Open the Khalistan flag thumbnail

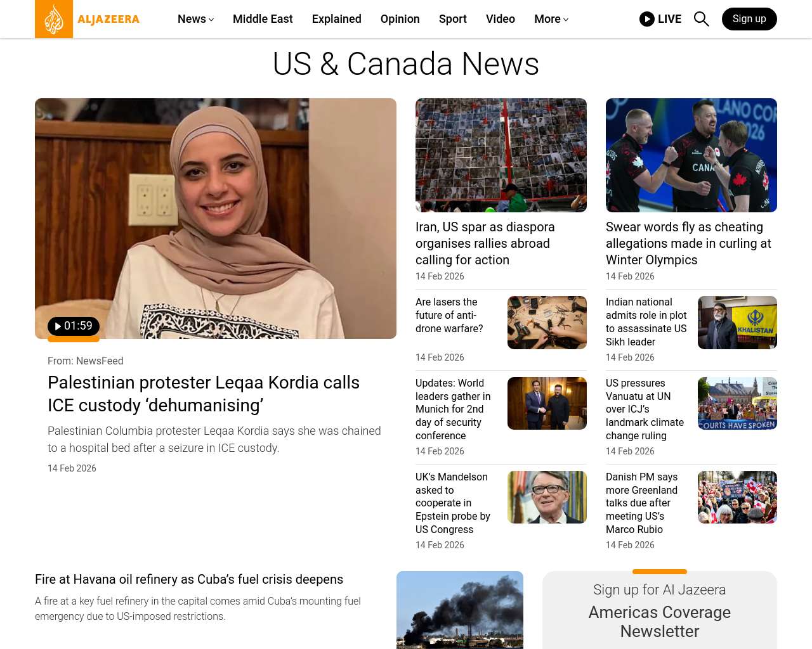click(x=737, y=323)
